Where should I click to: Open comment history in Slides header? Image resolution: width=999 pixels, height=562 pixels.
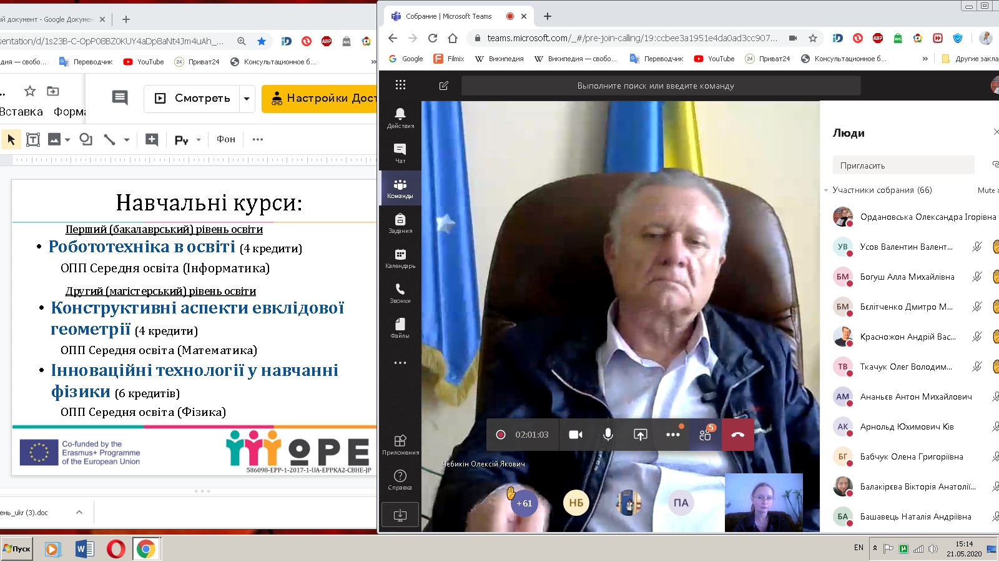tap(120, 97)
